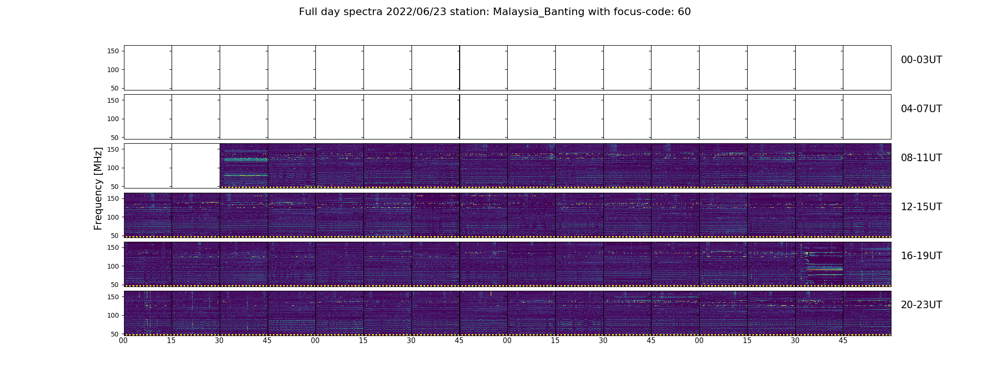This screenshot has width=990, height=377.
Task: Click the "16-19UT" row label
Action: pyautogui.click(x=921, y=256)
